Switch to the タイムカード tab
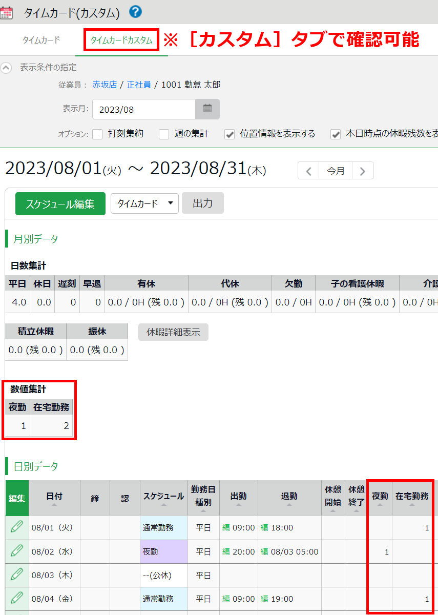The height and width of the screenshot is (615, 438). pos(41,40)
